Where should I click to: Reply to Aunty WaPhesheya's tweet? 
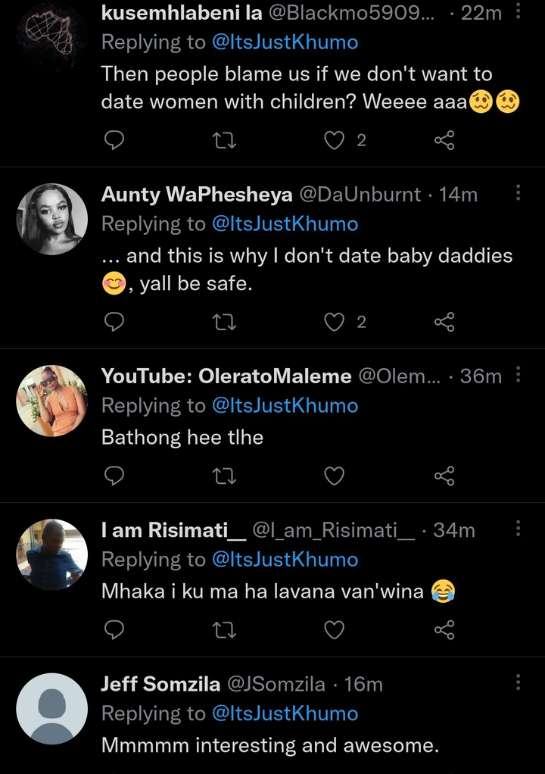114,323
